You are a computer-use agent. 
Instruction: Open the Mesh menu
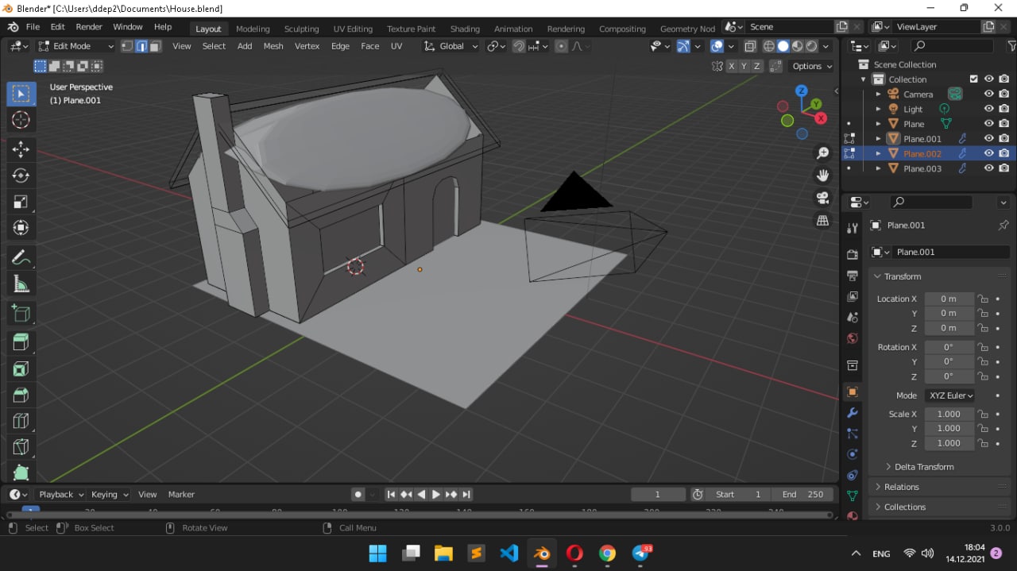coord(273,46)
